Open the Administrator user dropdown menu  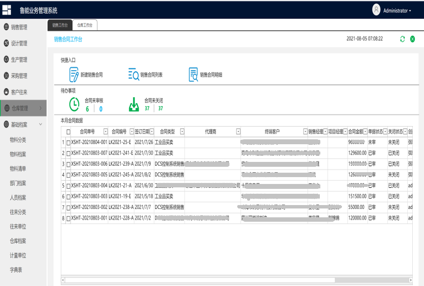point(397,10)
